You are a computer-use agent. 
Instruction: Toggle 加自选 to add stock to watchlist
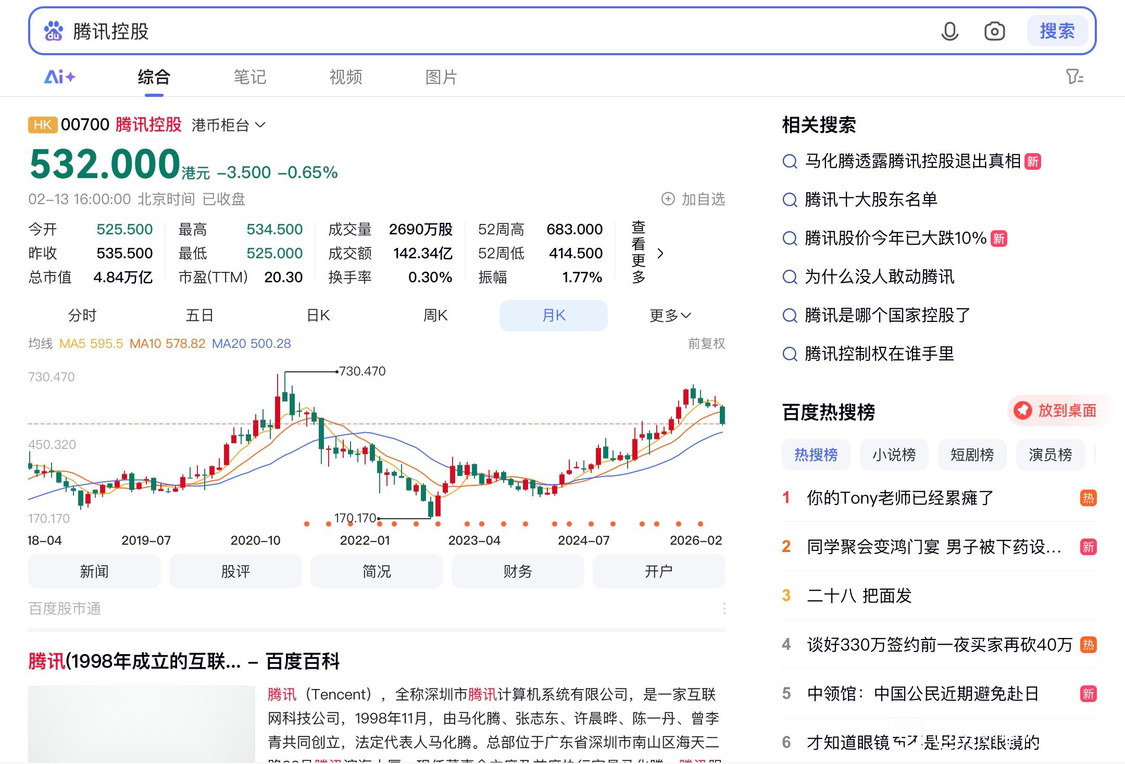point(693,199)
